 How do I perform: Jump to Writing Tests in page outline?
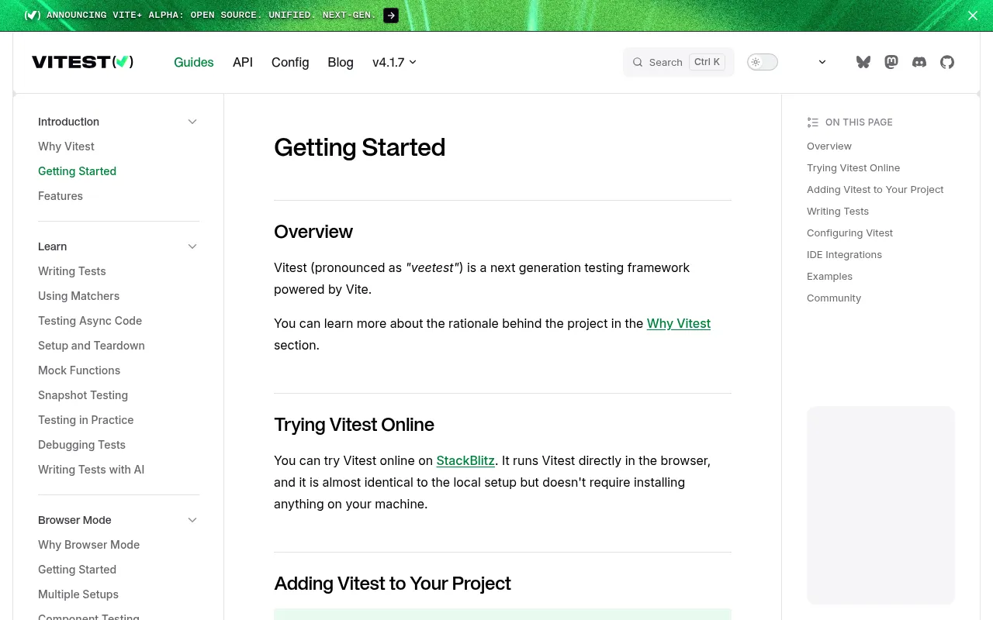click(838, 211)
